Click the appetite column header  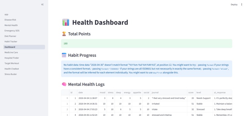137,92
